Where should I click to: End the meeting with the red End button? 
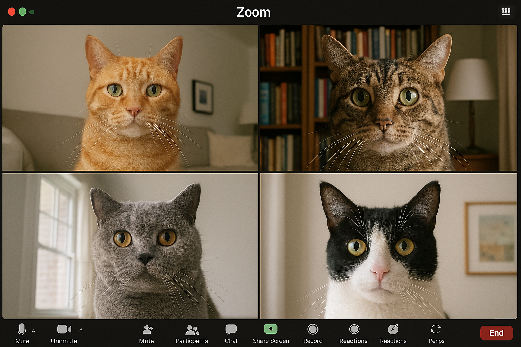[x=496, y=333]
